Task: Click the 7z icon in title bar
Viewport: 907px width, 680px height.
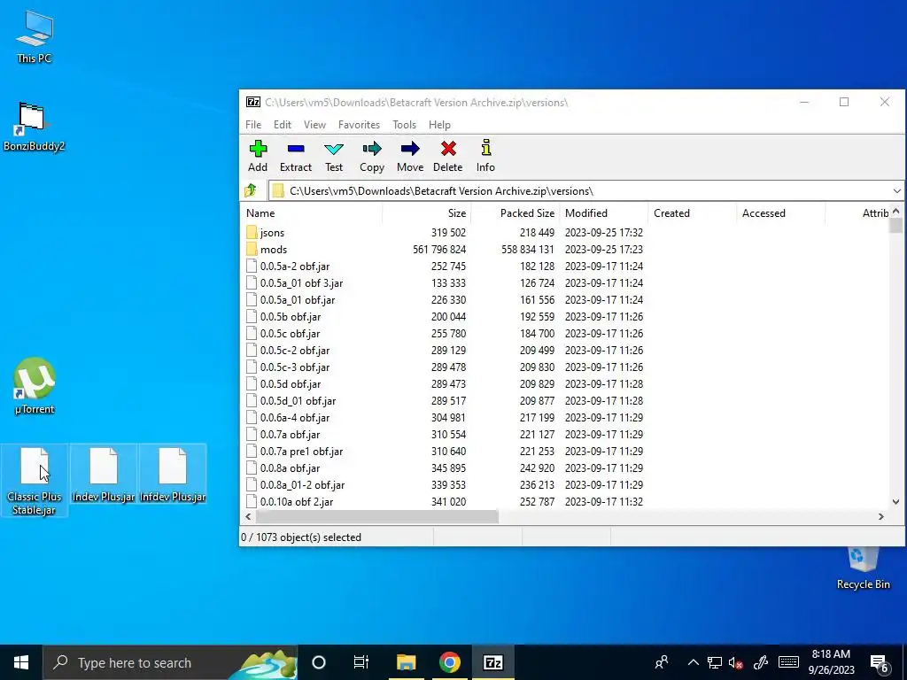Action: click(253, 103)
